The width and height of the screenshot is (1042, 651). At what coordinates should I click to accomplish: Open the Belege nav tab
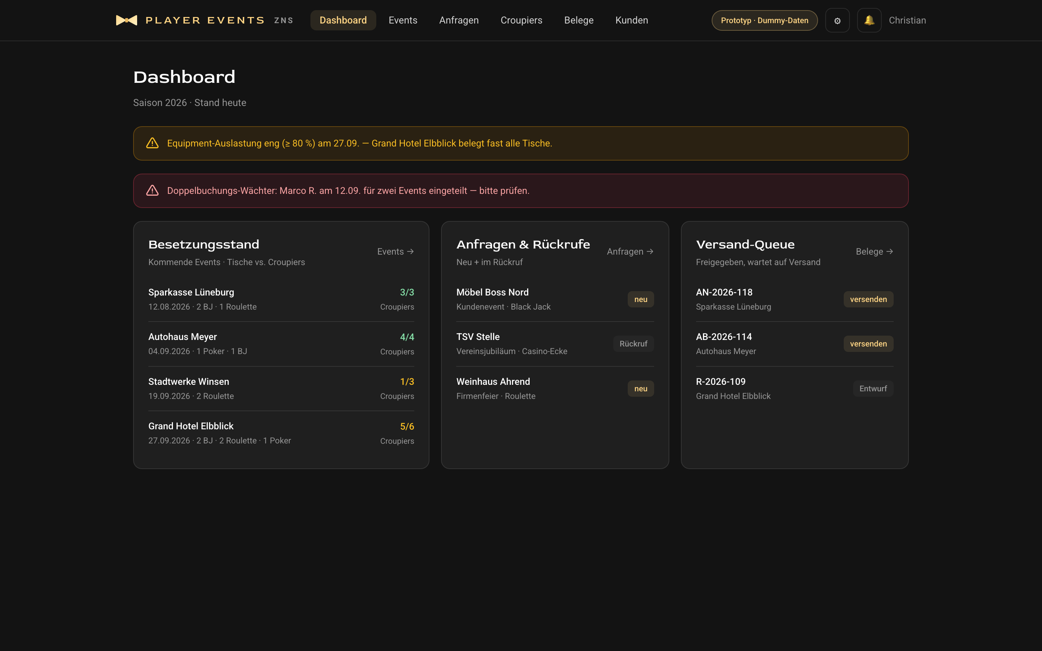[x=579, y=20]
